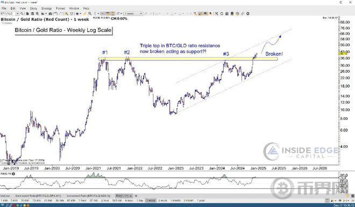Click the camera snapshot icon in toolbar
Viewport: 355px width, 207px height.
click(50, 14)
